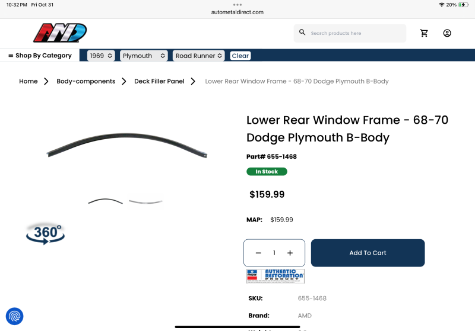This screenshot has height=331, width=475.
Task: Click the Add To Cart button
Action: pyautogui.click(x=368, y=253)
